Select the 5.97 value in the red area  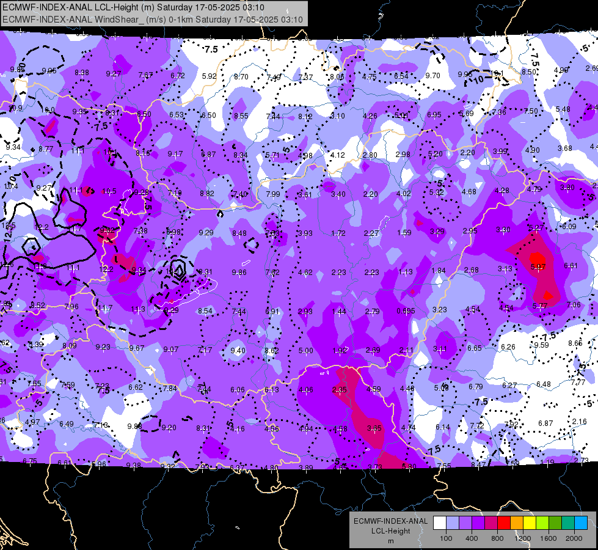coord(538,266)
